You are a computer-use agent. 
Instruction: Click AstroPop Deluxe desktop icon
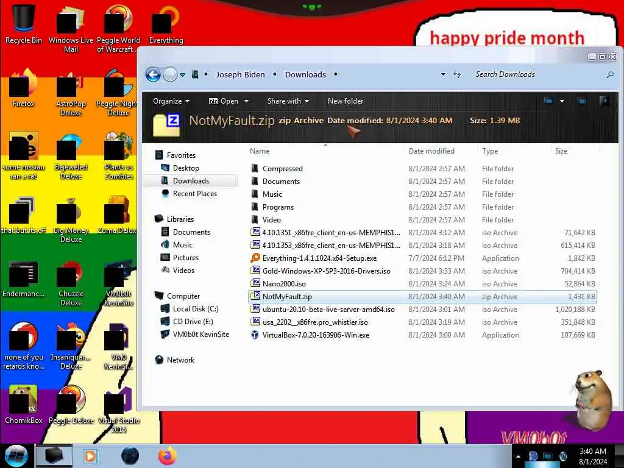[x=71, y=93]
